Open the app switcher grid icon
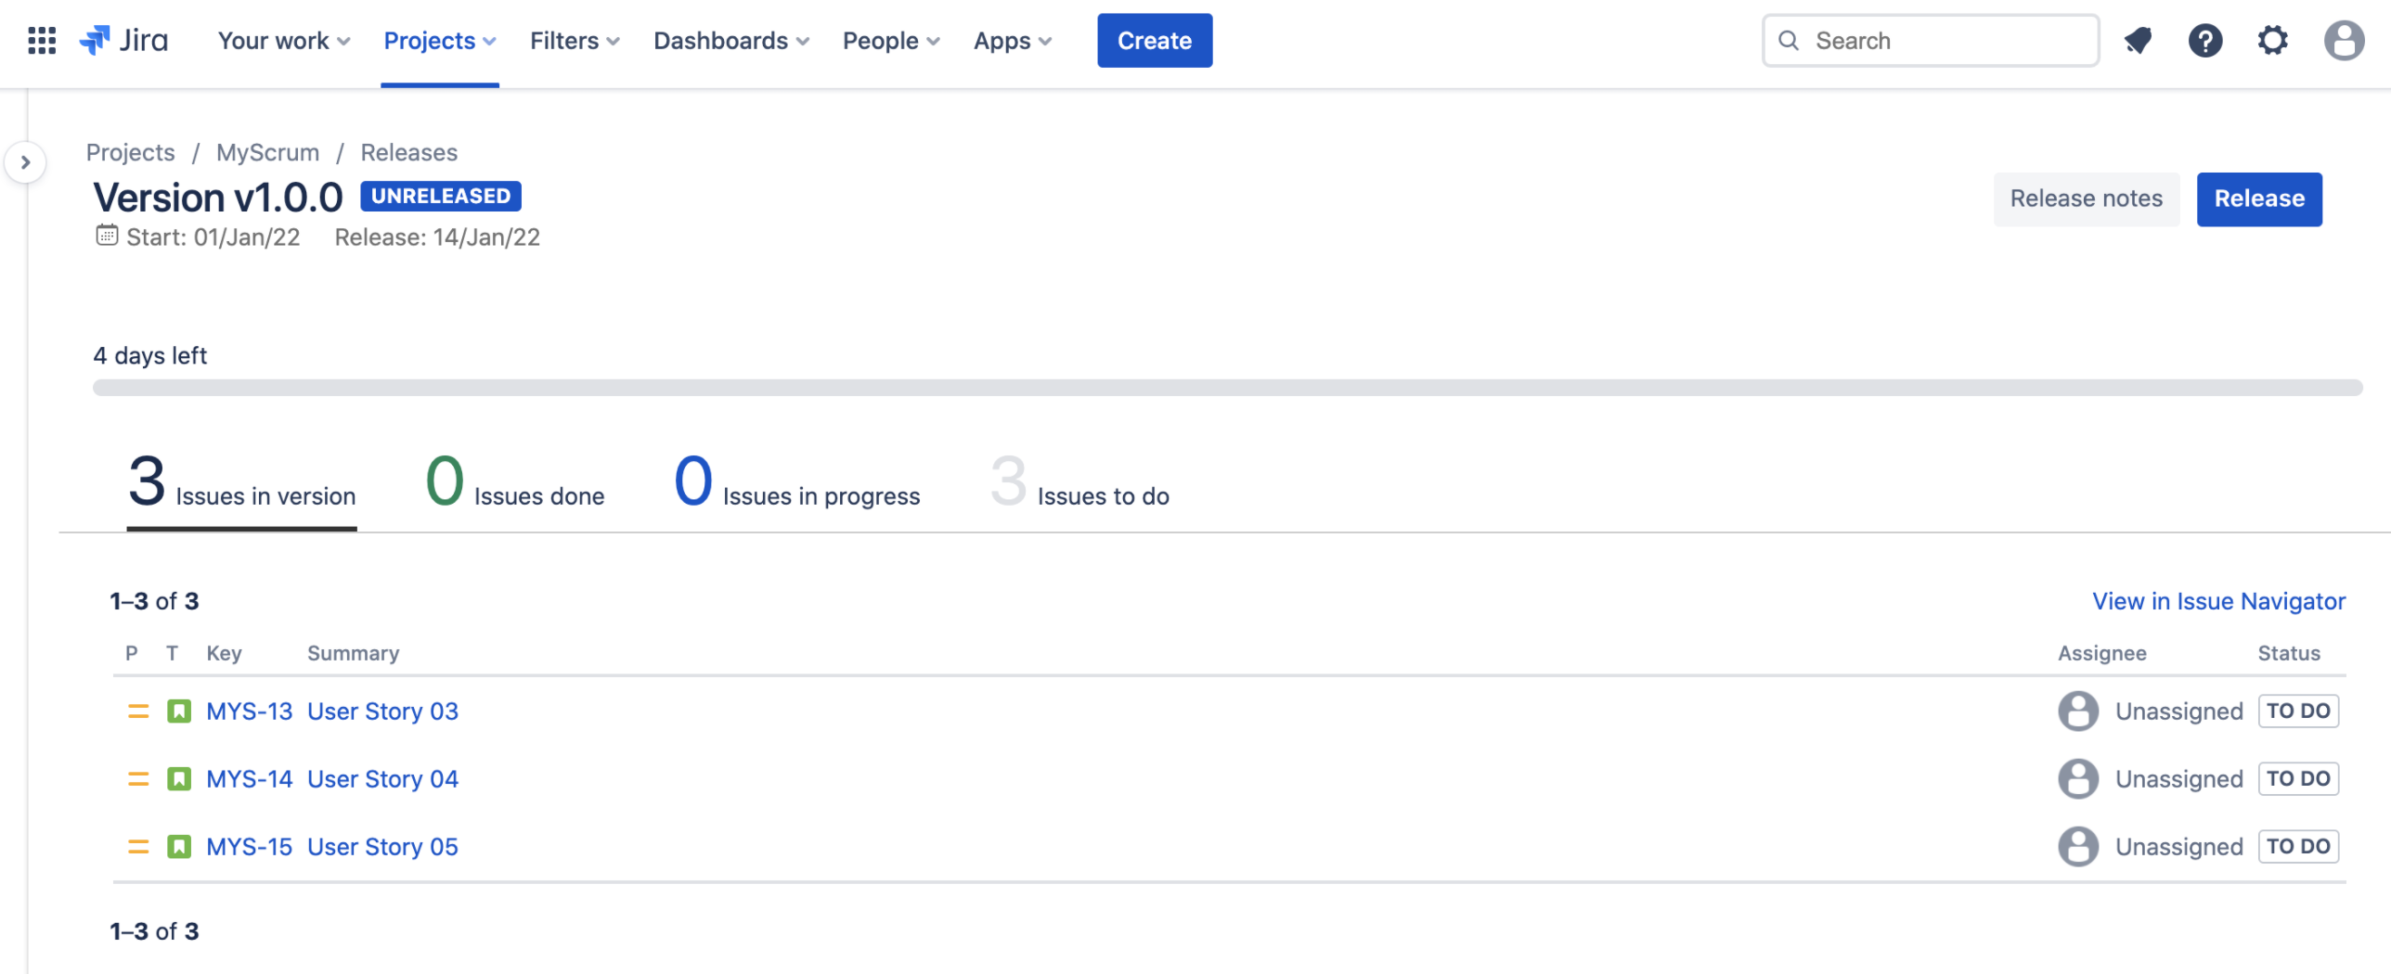2391x974 pixels. click(x=42, y=41)
